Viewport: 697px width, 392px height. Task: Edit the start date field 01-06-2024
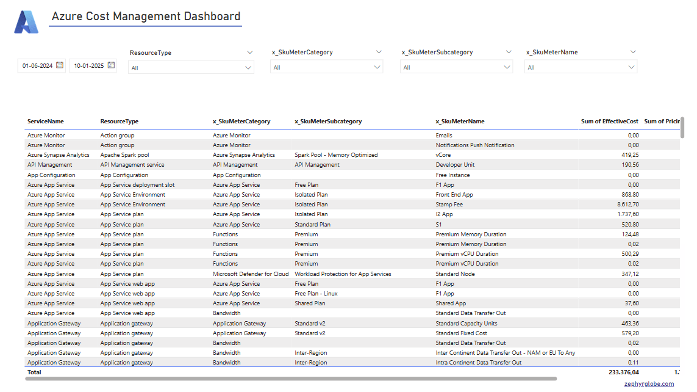click(x=37, y=65)
